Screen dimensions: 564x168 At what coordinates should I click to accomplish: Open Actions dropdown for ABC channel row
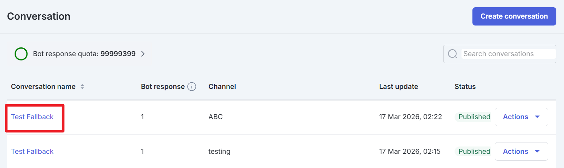[x=521, y=117]
